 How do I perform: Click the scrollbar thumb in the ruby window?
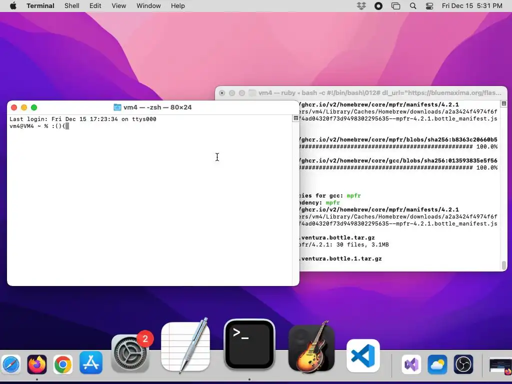pos(504,265)
